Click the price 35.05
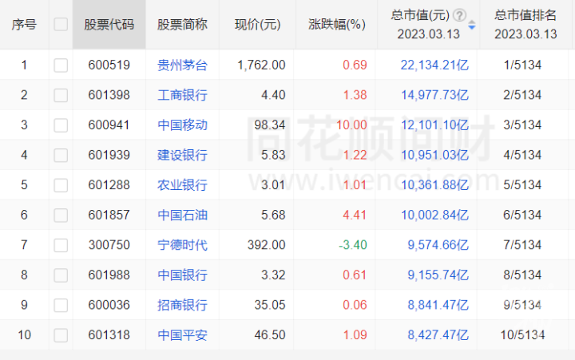Viewport: 575px width, 360px height. (x=270, y=305)
